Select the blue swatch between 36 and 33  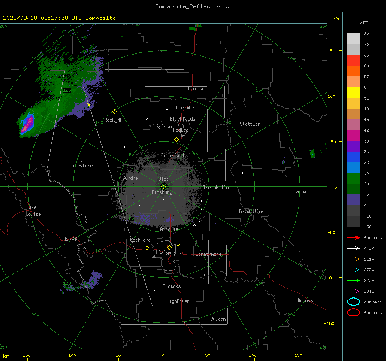click(353, 157)
